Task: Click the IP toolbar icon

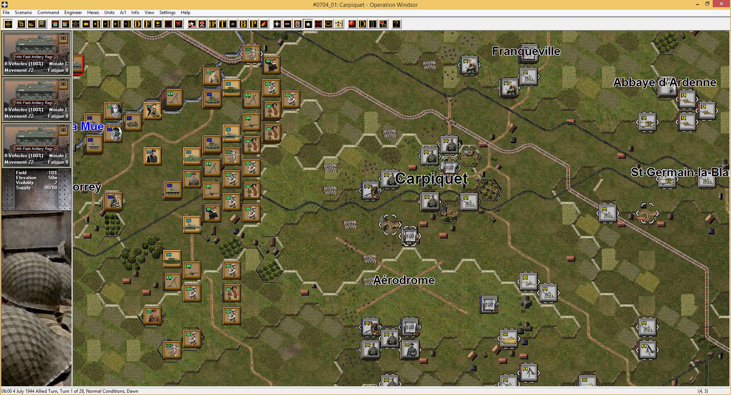Action: [212, 24]
